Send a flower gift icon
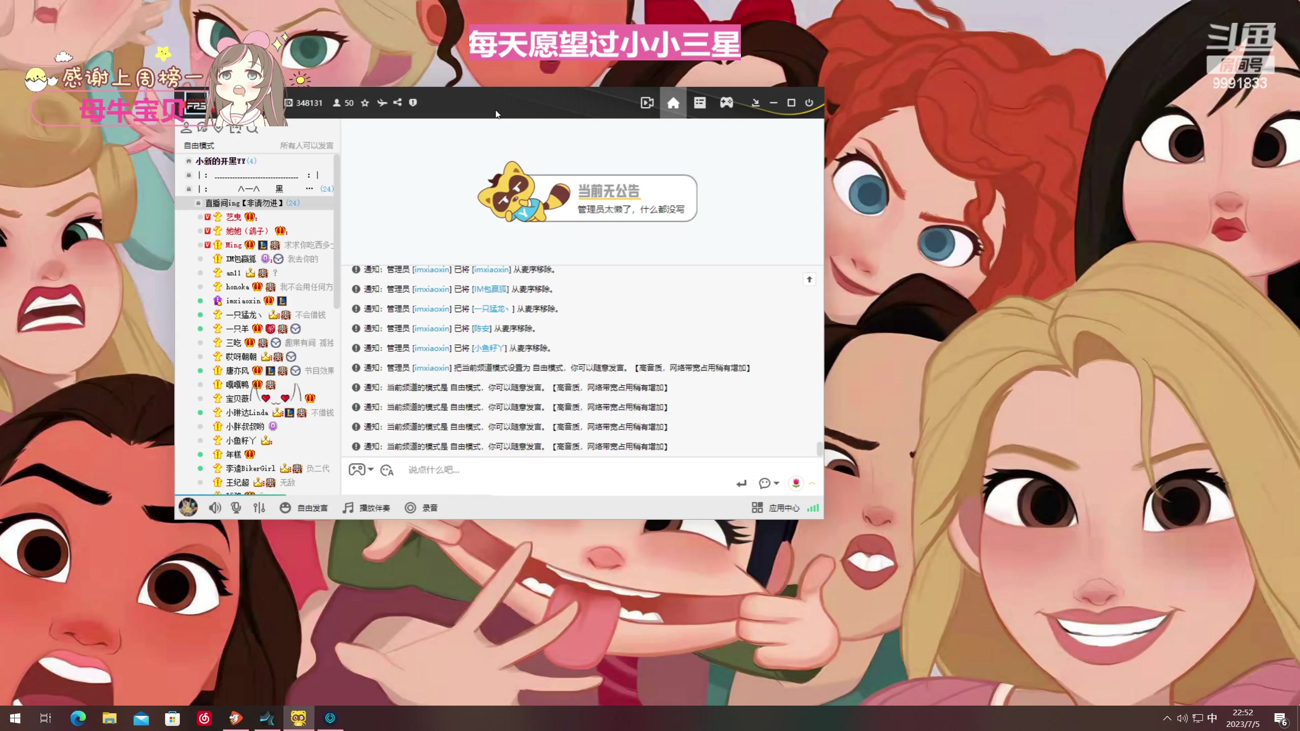This screenshot has height=731, width=1300. pos(796,483)
